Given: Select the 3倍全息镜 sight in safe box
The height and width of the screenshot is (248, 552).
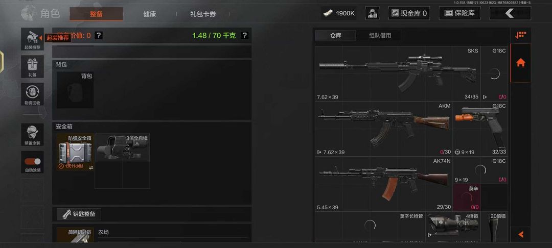Looking at the screenshot, I should click(122, 147).
